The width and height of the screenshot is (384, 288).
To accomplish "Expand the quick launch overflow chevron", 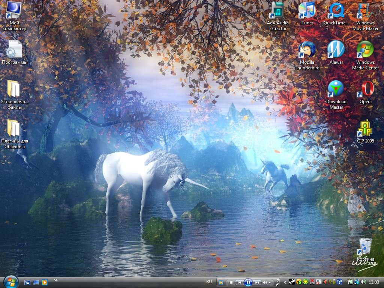I will coord(56,280).
